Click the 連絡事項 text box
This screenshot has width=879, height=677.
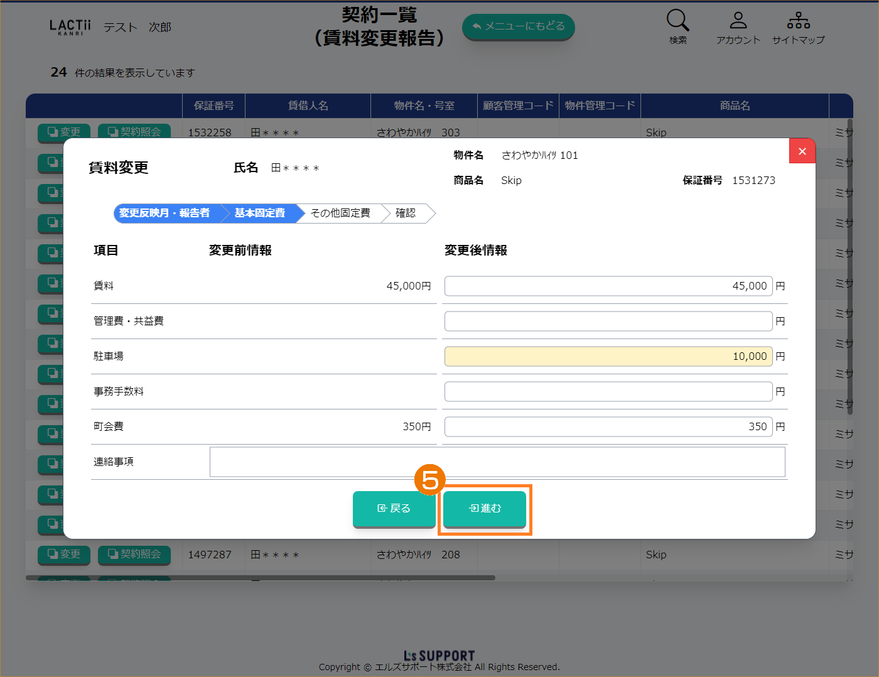(x=497, y=462)
